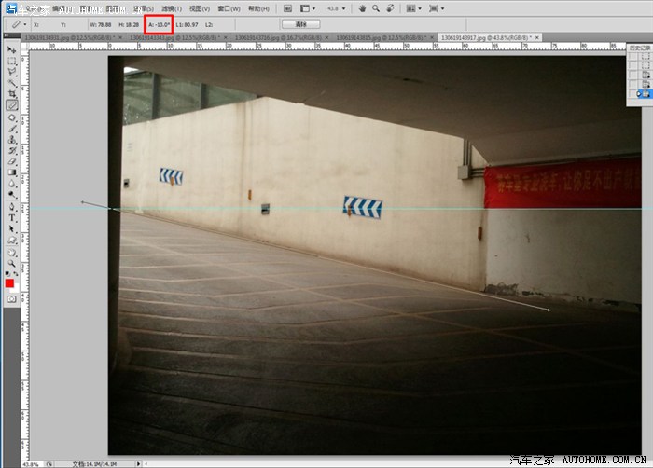The width and height of the screenshot is (653, 468).
Task: Select the Brush tool
Action: (x=11, y=129)
